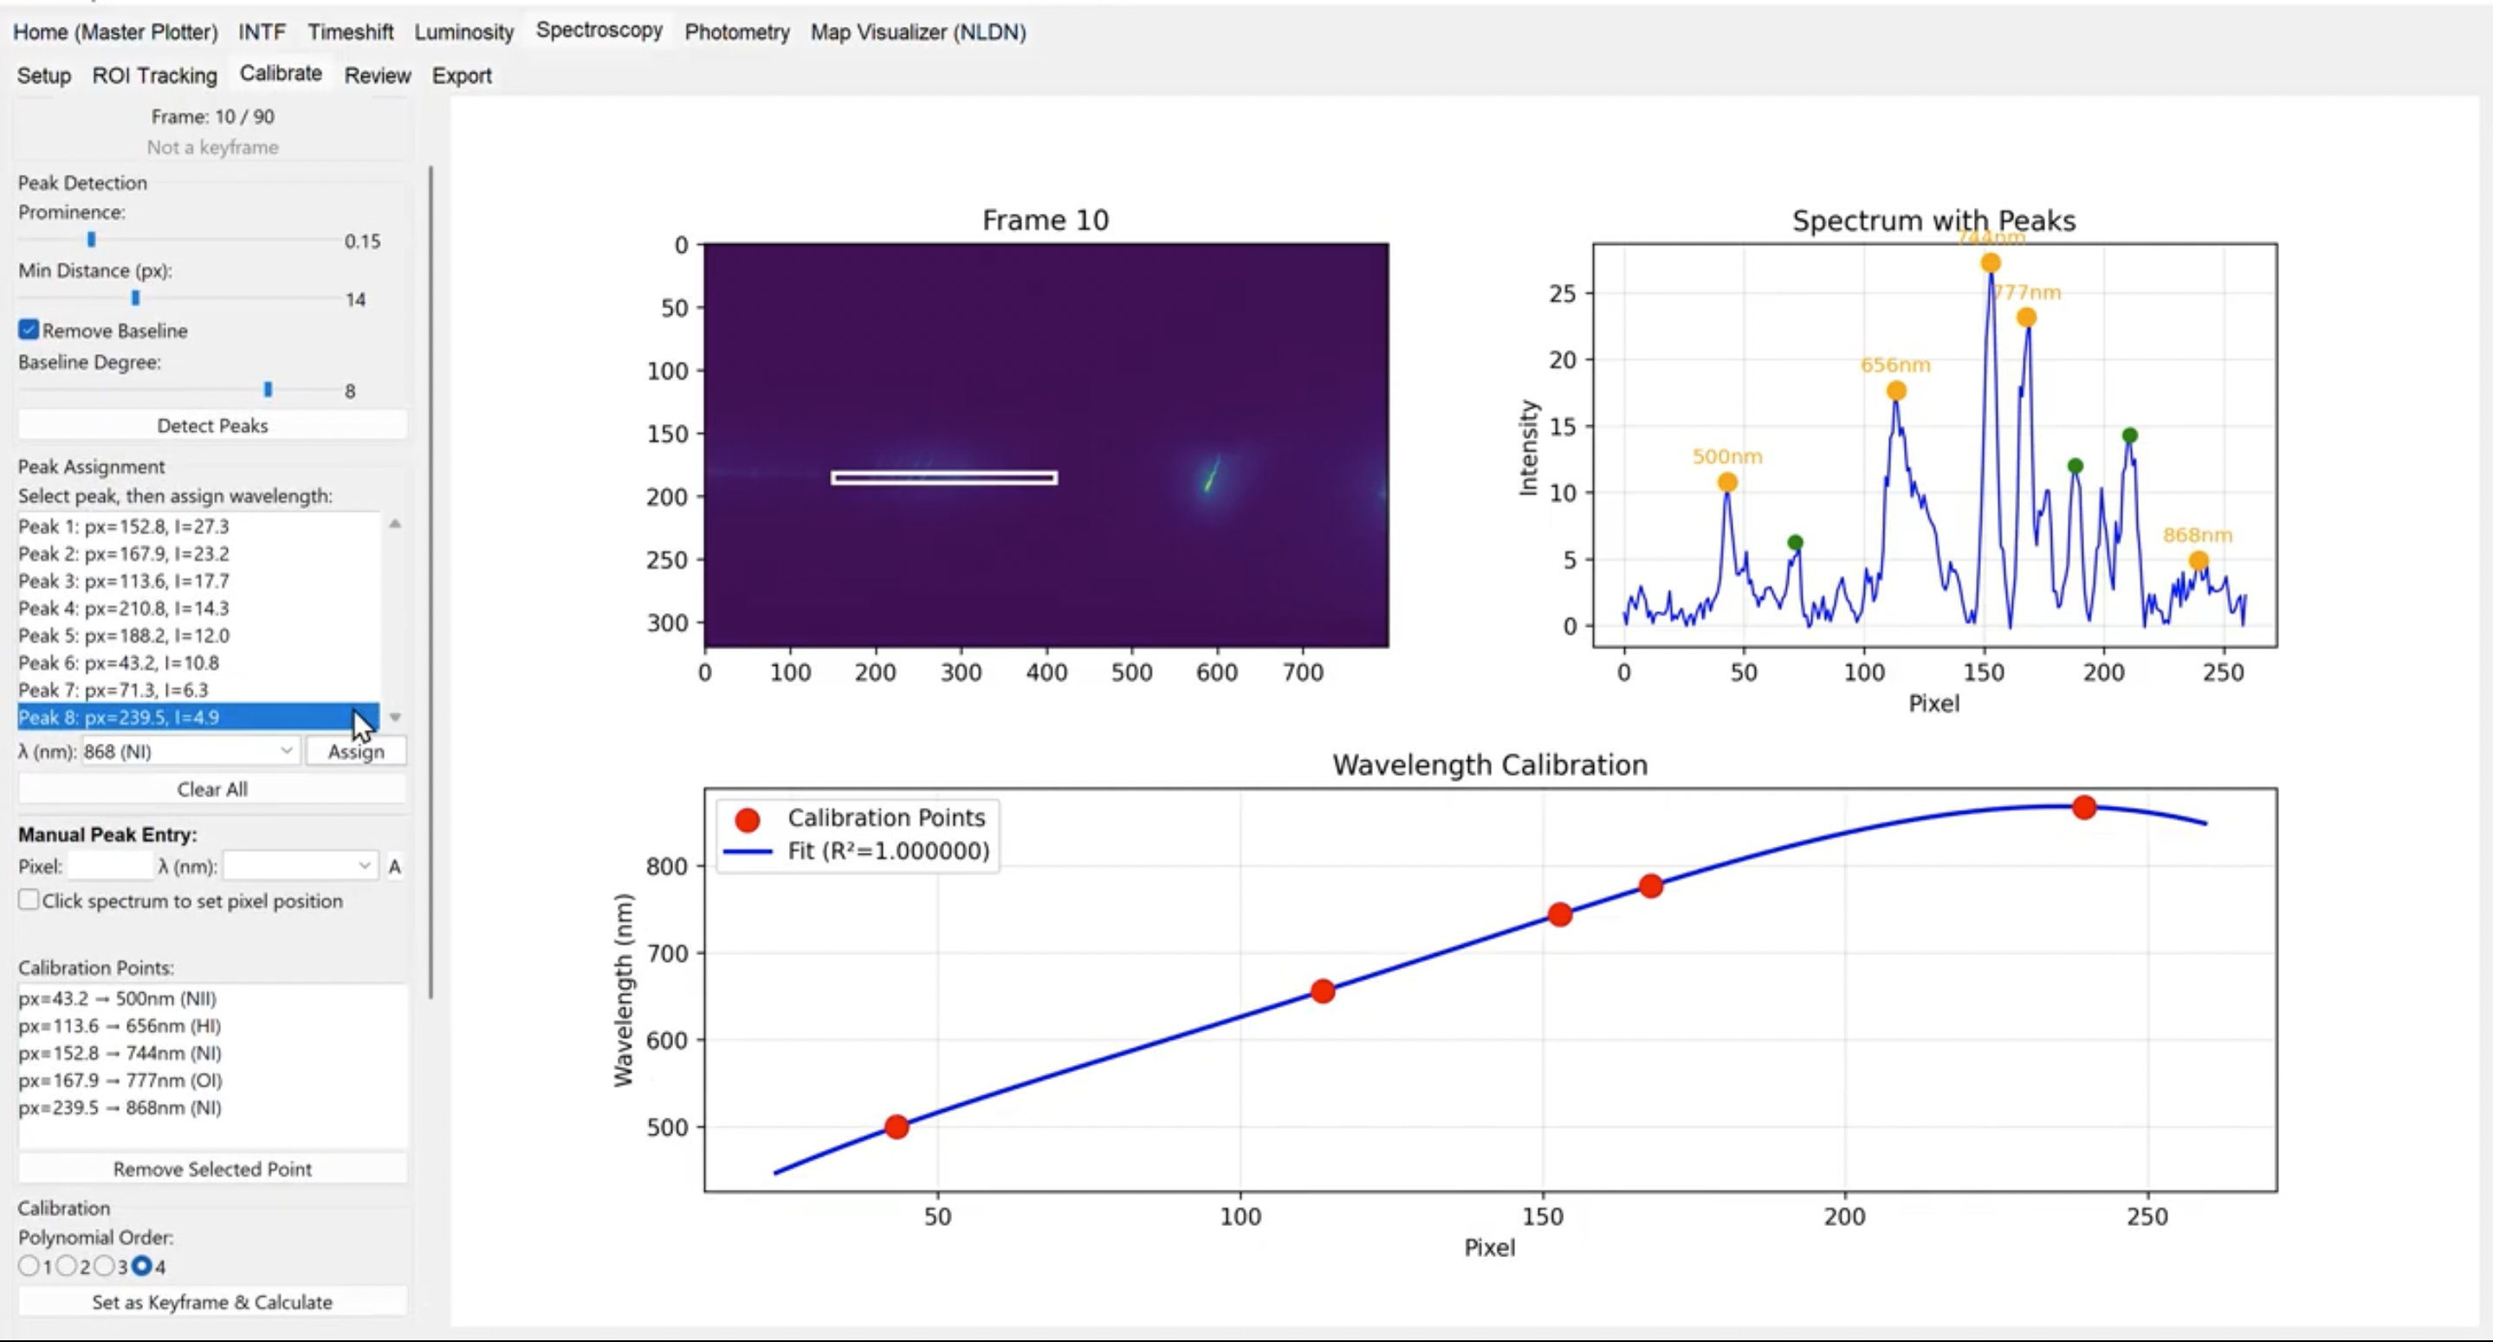Go to the Export tab
The width and height of the screenshot is (2493, 1342).
tap(462, 75)
